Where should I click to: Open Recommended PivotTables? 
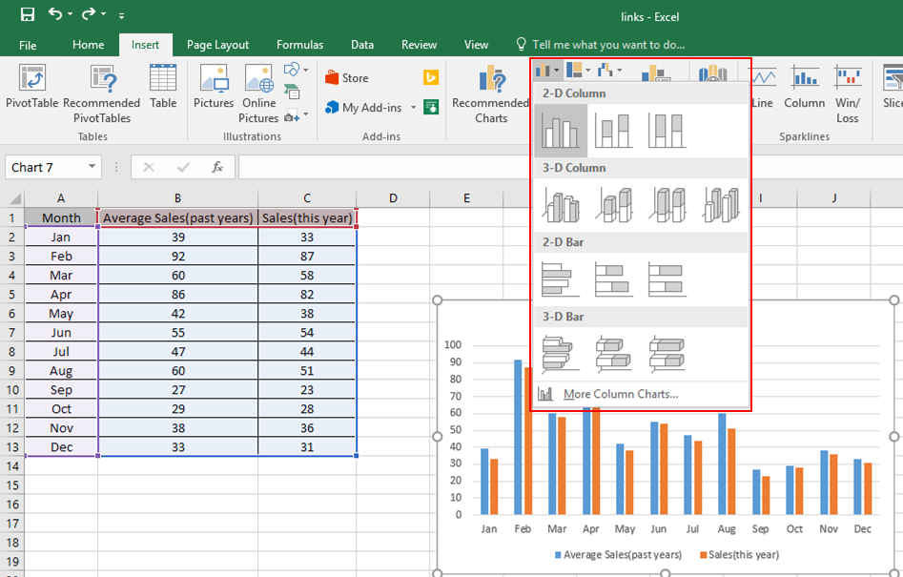pos(102,93)
